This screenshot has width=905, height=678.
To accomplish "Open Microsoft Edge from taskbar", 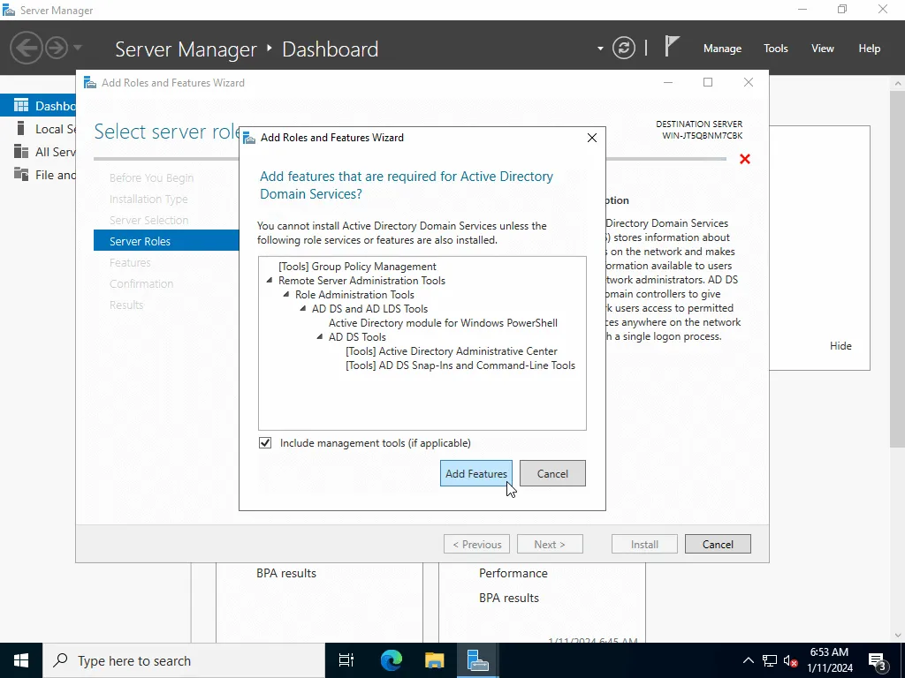I will (391, 660).
